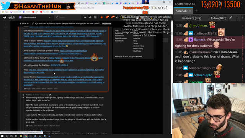This screenshot has height=138, width=245.
Task: Open Mod Policy footer link
Action: click(x=137, y=51)
